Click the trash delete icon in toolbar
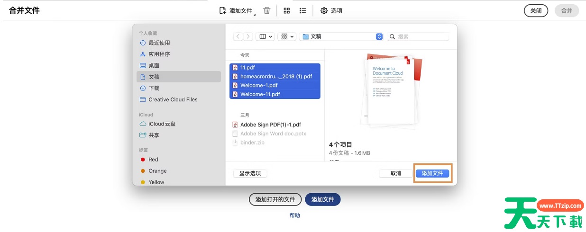The width and height of the screenshot is (586, 232). 266,10
